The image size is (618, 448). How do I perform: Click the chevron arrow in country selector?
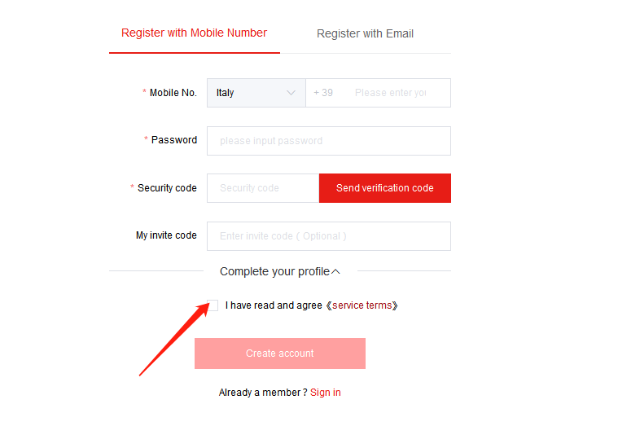[291, 93]
